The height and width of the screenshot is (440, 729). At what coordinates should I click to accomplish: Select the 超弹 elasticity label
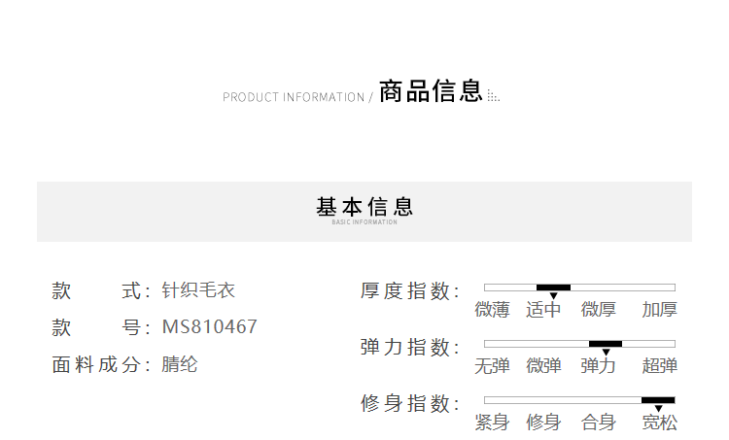point(659,365)
